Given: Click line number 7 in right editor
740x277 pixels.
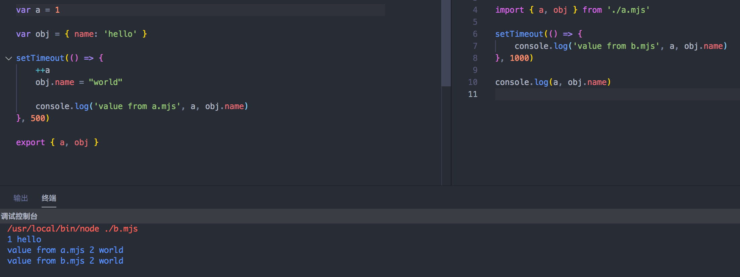Looking at the screenshot, I should point(475,46).
